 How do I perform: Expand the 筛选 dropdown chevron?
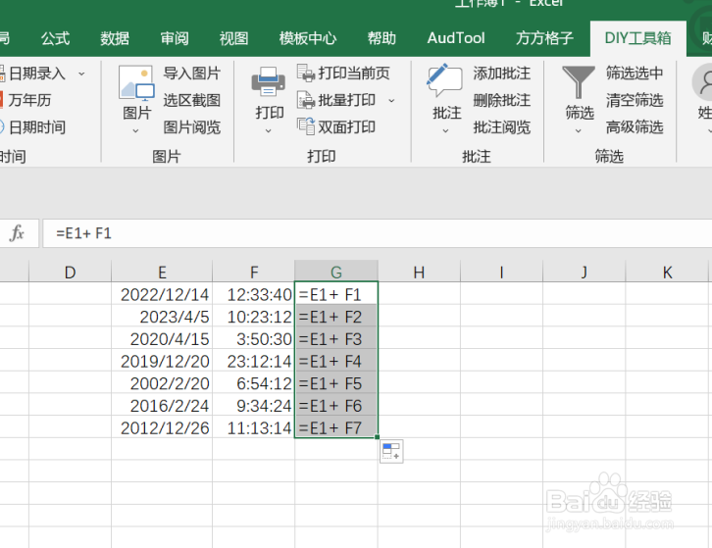[579, 130]
